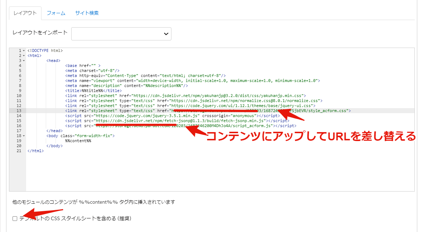
Task: Click the meta viewport line
Action: (192, 81)
